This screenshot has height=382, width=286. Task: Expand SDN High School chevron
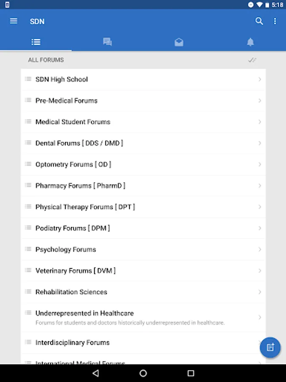pyautogui.click(x=260, y=79)
